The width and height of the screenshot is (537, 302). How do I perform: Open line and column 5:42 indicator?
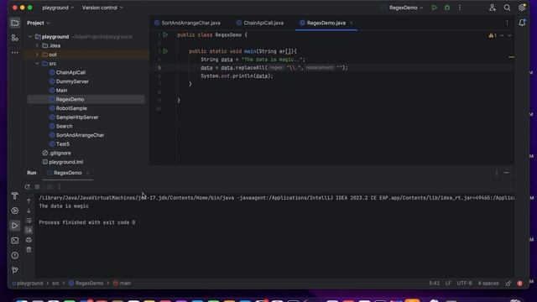point(435,284)
